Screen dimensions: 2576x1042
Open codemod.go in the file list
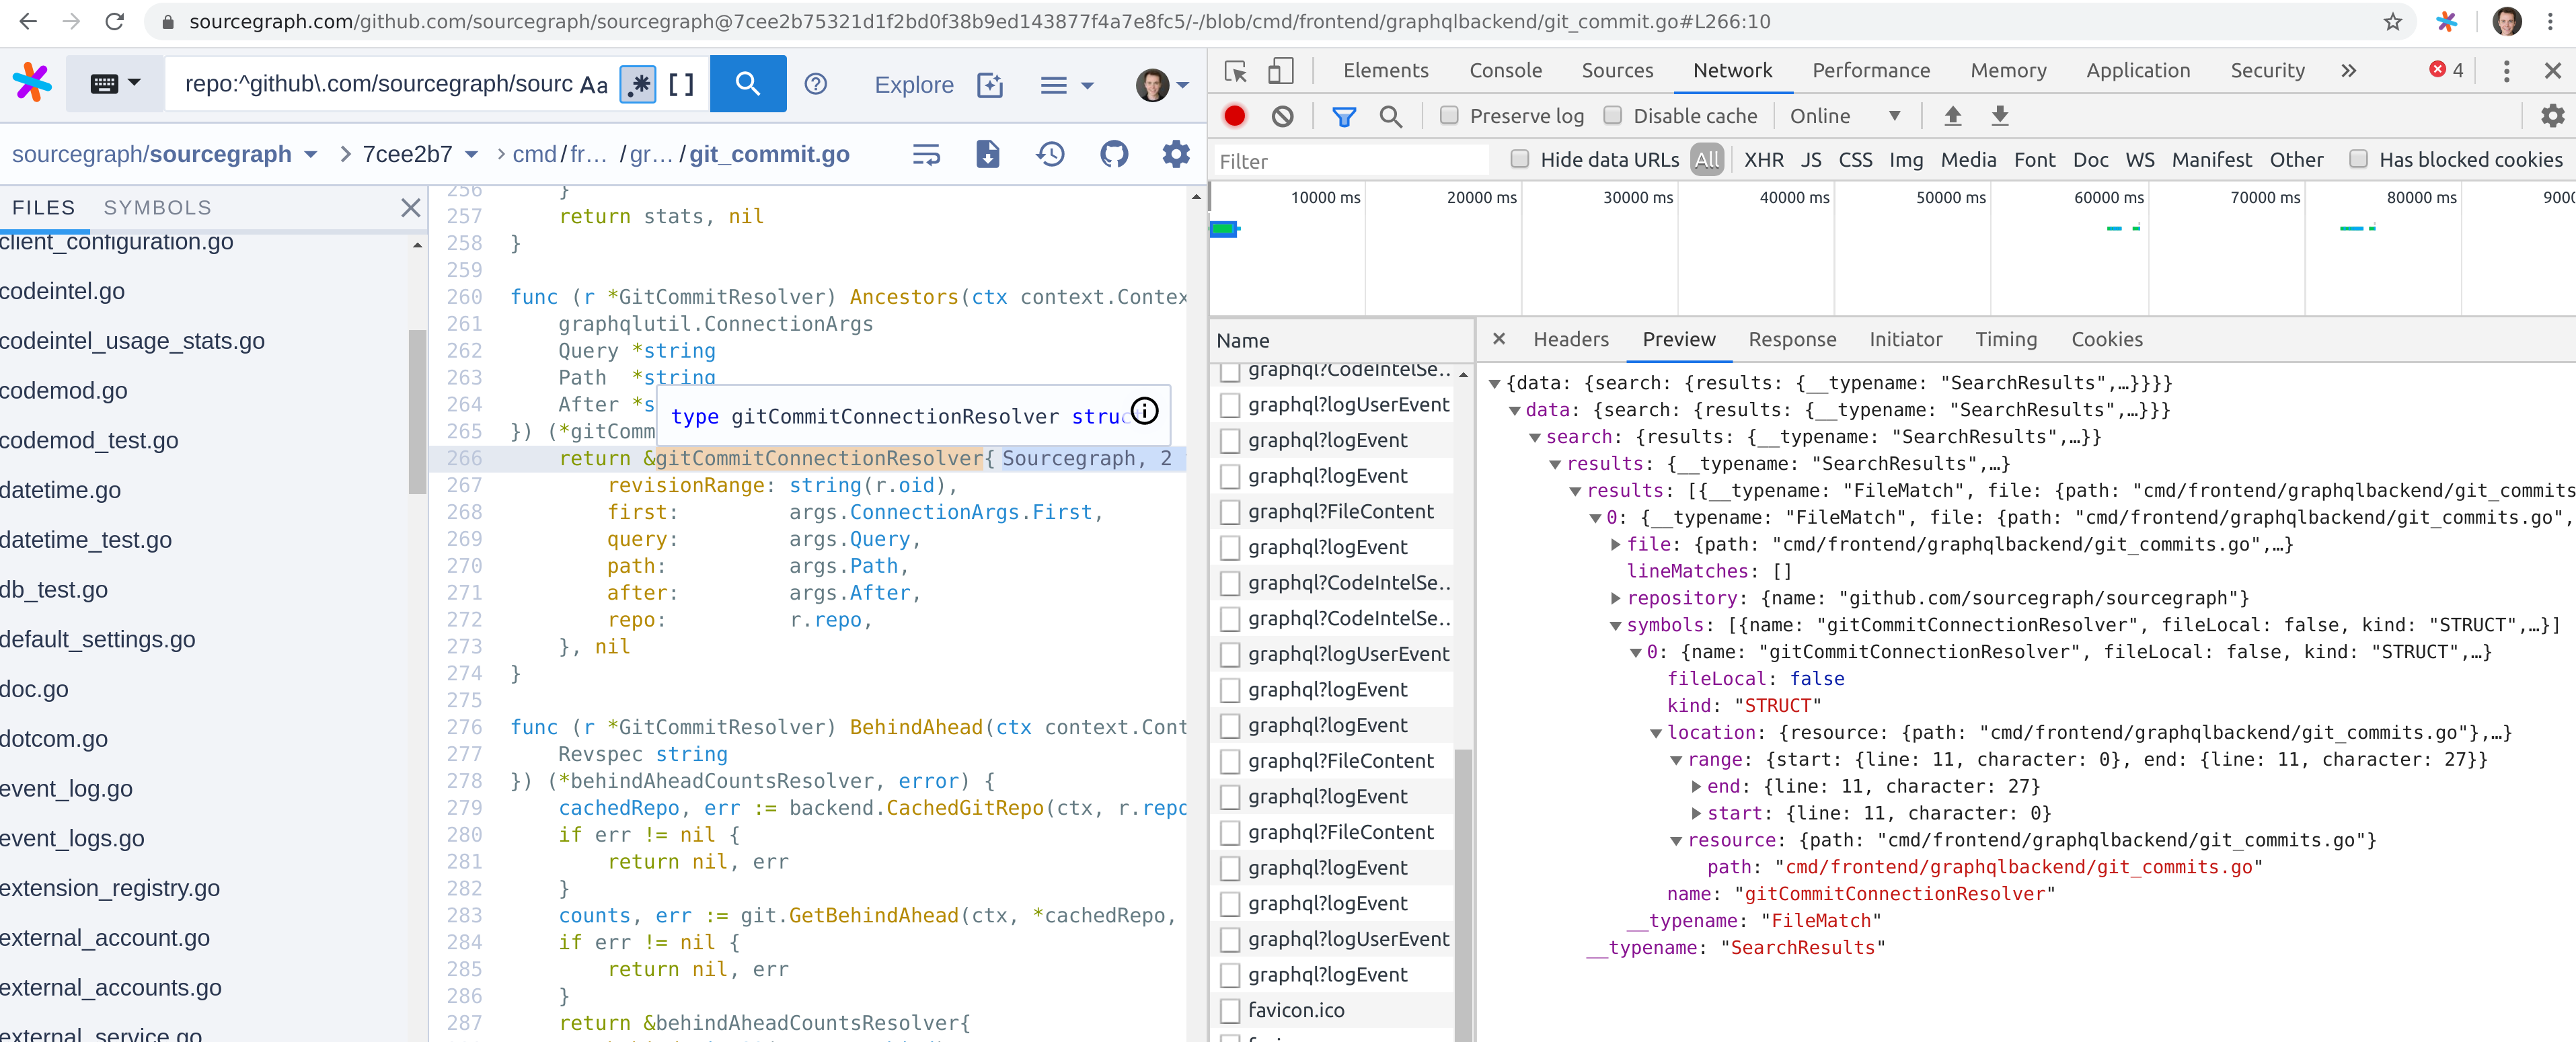coord(64,391)
